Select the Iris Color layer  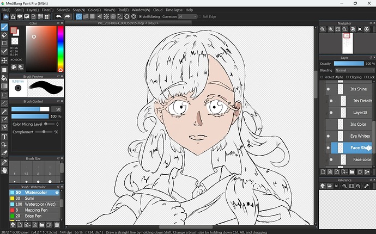pos(349,124)
